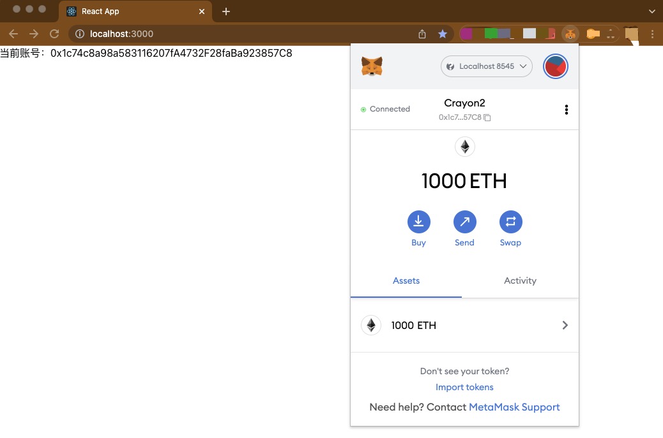
Task: Open the Localhost 8545 network dropdown
Action: pyautogui.click(x=486, y=66)
